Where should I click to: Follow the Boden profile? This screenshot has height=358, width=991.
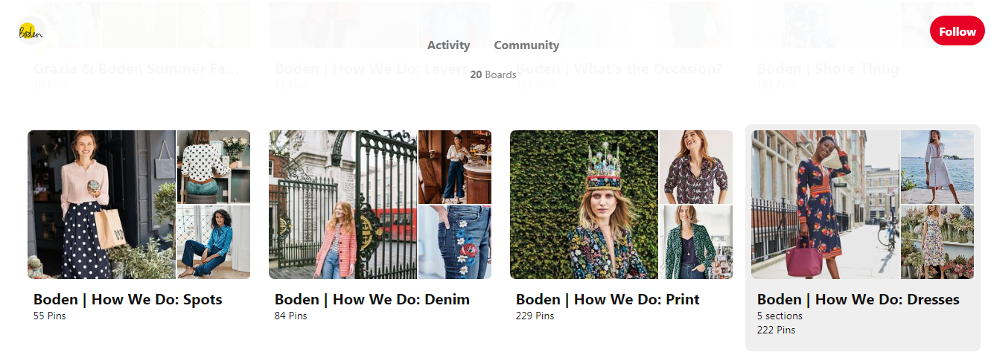(957, 31)
